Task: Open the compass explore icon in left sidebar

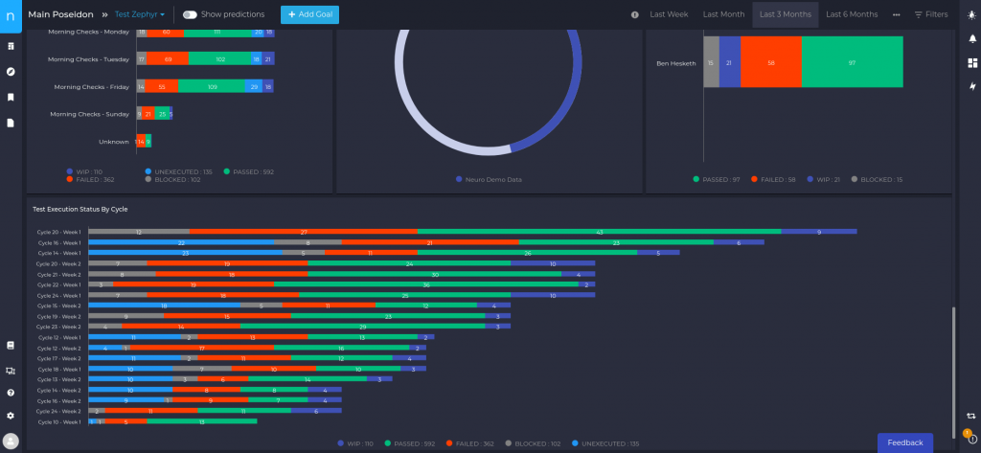Action: coord(11,72)
